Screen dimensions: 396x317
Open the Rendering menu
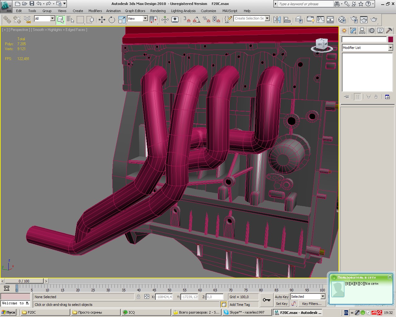(x=158, y=11)
